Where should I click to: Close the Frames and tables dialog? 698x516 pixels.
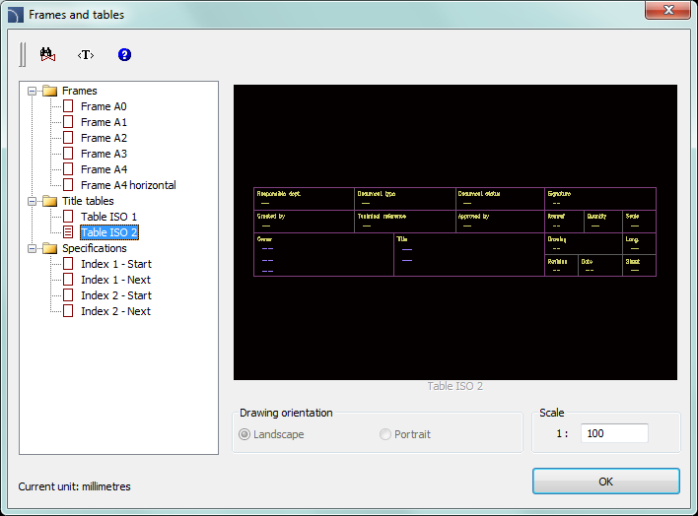click(667, 10)
